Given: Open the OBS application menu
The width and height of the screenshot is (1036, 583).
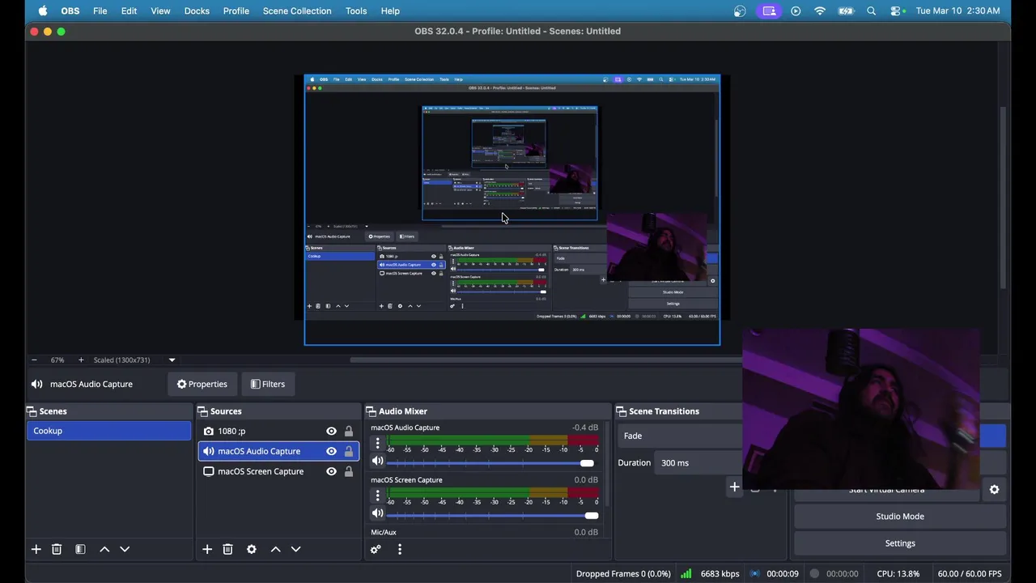Looking at the screenshot, I should point(70,11).
